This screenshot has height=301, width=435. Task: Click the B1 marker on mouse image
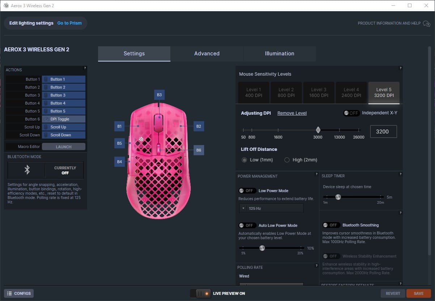(119, 126)
